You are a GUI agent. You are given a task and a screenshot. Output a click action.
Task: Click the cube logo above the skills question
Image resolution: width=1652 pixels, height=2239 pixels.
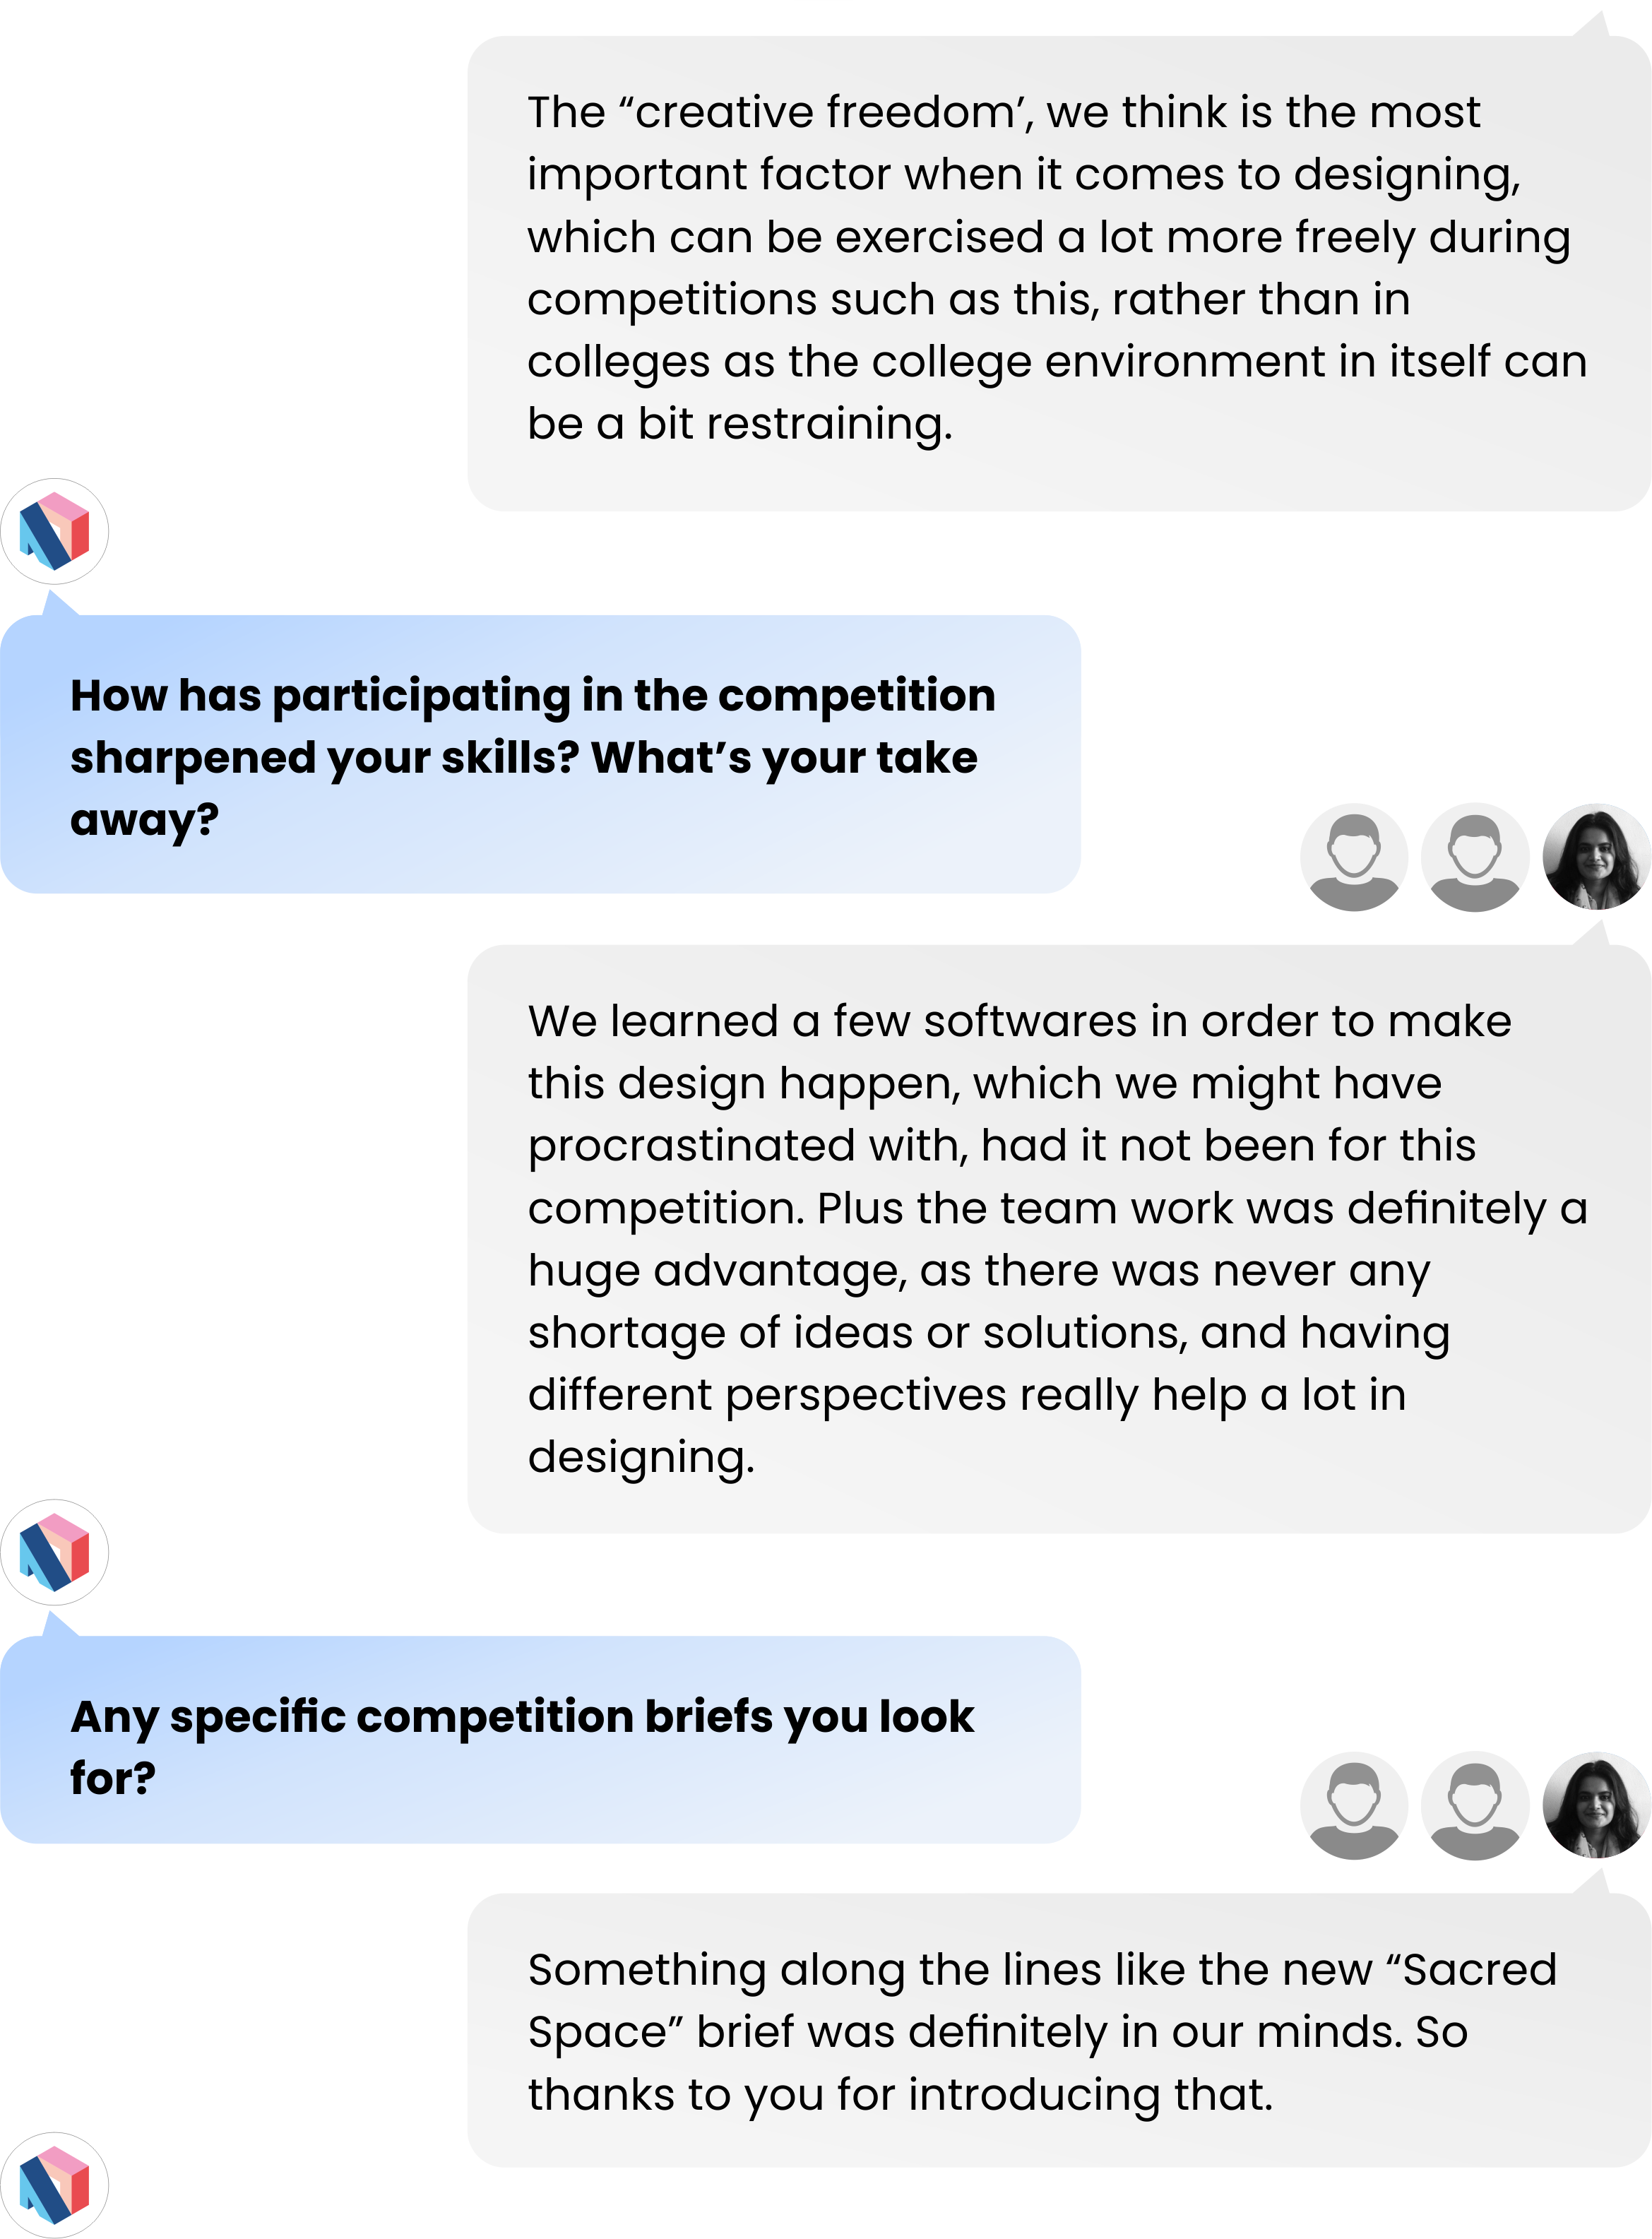54,531
